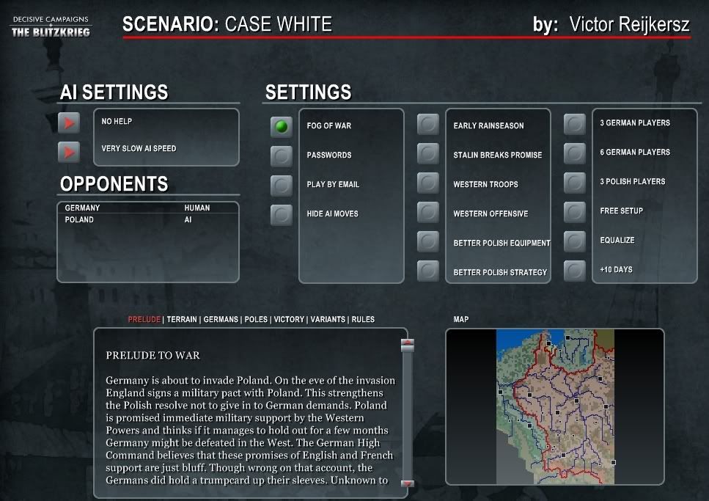Toggle Hide AI Moves on
709x501 pixels.
pos(282,214)
